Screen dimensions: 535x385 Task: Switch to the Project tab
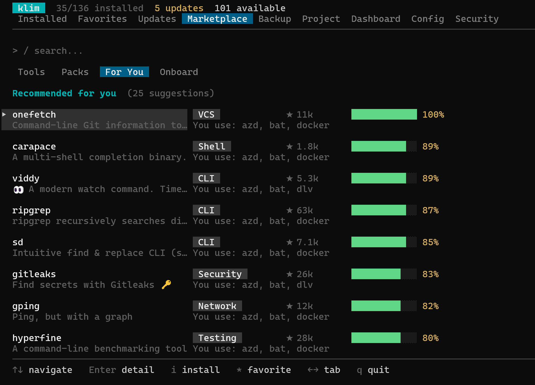(x=321, y=19)
